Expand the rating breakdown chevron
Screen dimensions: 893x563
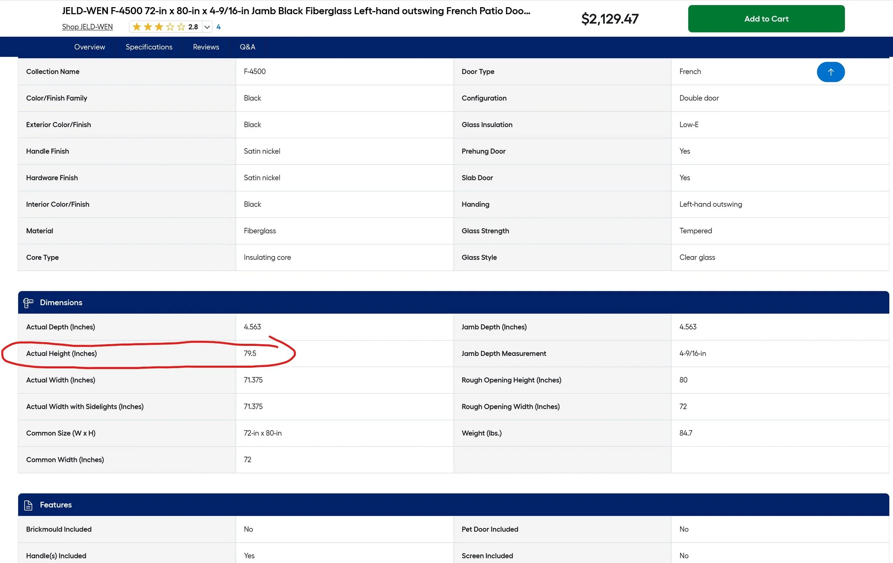(x=207, y=27)
